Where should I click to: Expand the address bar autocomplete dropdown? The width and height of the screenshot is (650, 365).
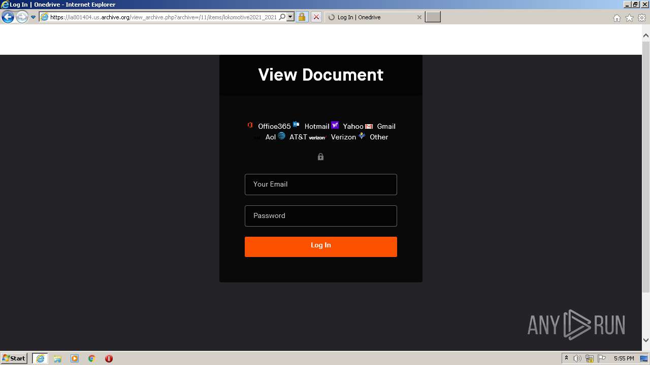pyautogui.click(x=290, y=17)
